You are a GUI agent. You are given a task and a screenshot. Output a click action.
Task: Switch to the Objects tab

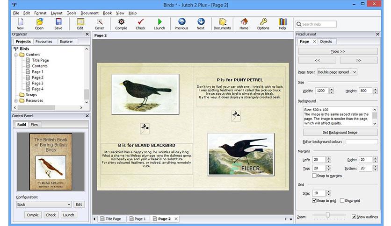click(326, 41)
